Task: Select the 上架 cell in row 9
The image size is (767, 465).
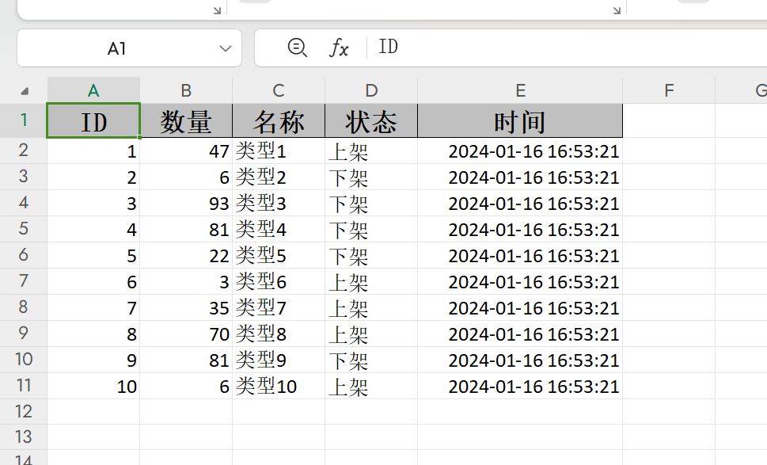Action: pos(371,334)
